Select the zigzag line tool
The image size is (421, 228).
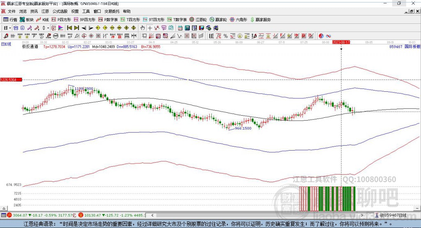tap(179, 36)
